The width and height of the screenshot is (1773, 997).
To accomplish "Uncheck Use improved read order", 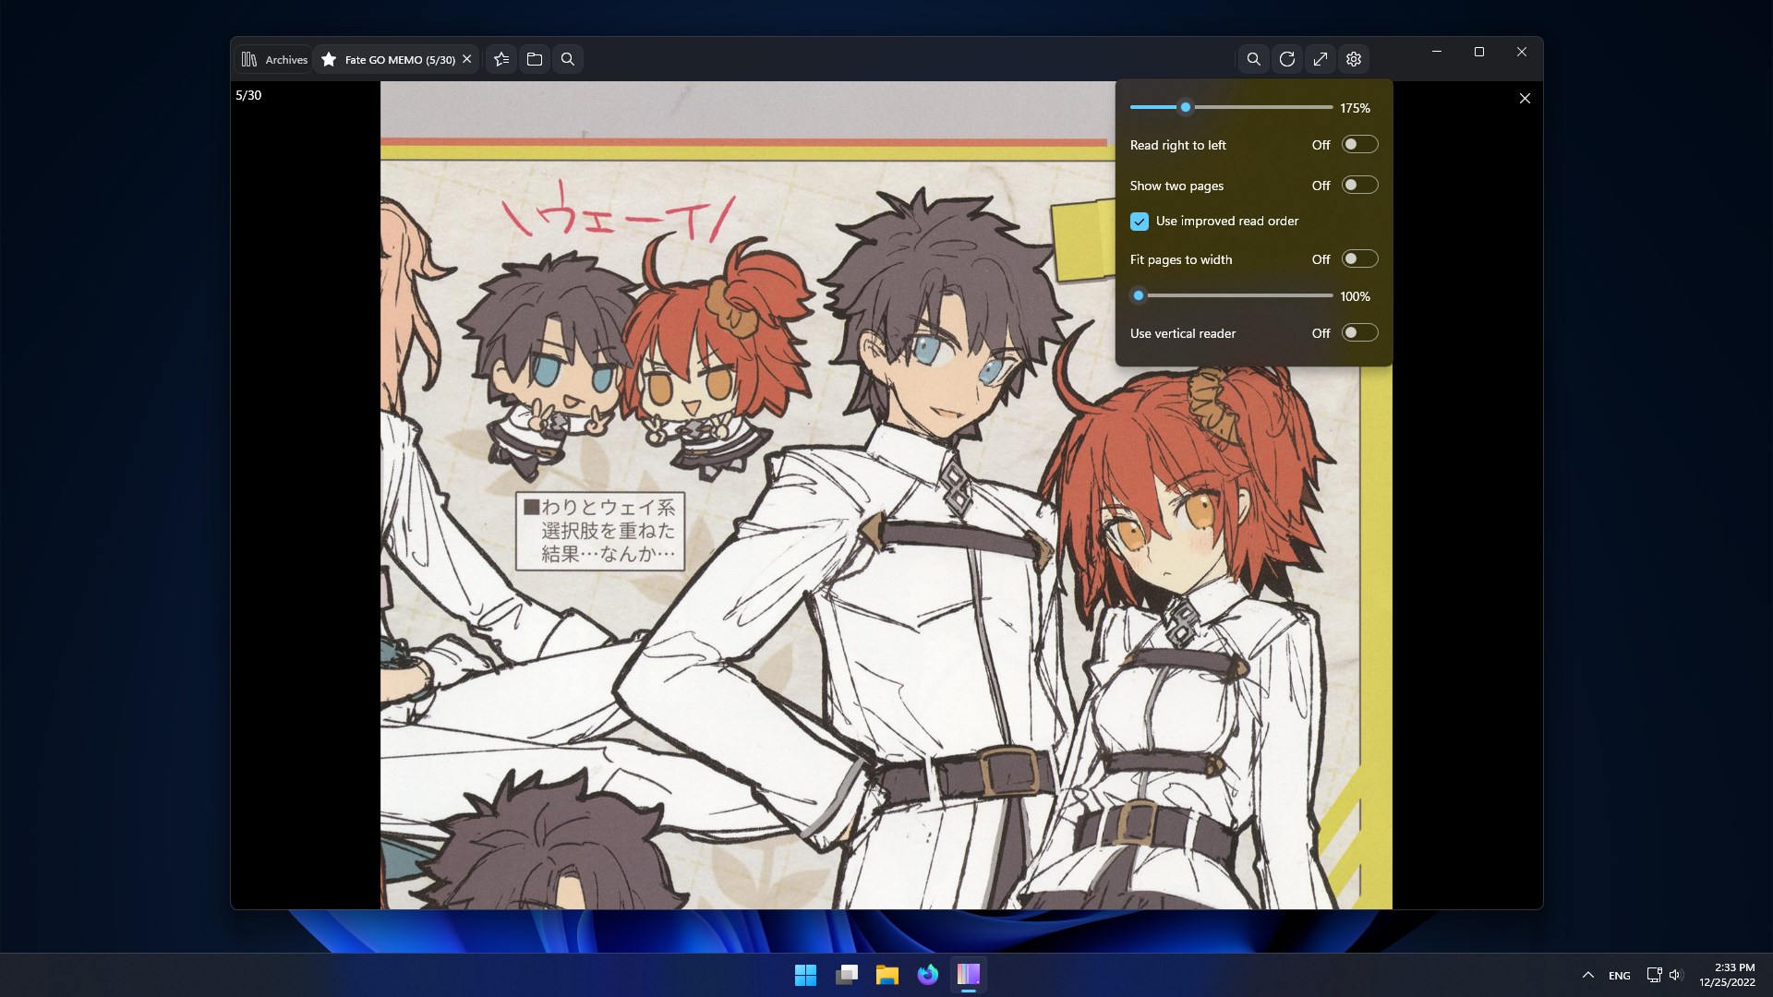I will click(1140, 222).
